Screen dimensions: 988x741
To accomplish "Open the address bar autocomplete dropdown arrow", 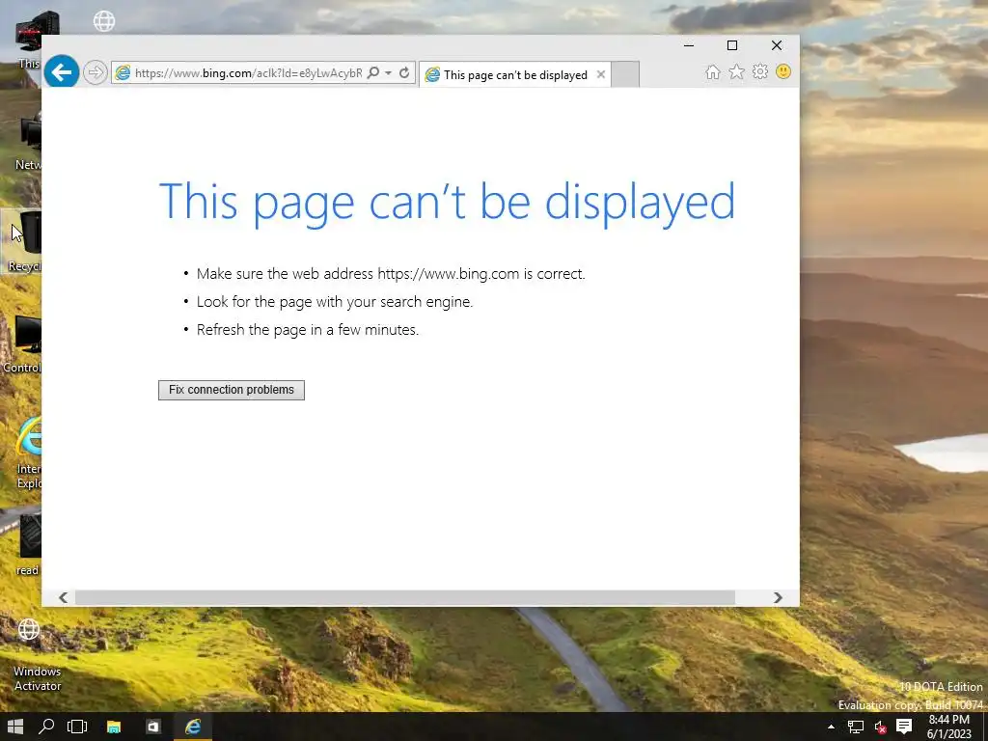I will click(x=388, y=73).
